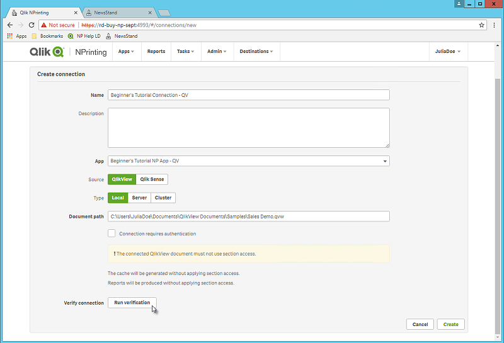Image resolution: width=504 pixels, height=343 pixels.
Task: Open the NP Help LD bookmark
Action: (84, 36)
